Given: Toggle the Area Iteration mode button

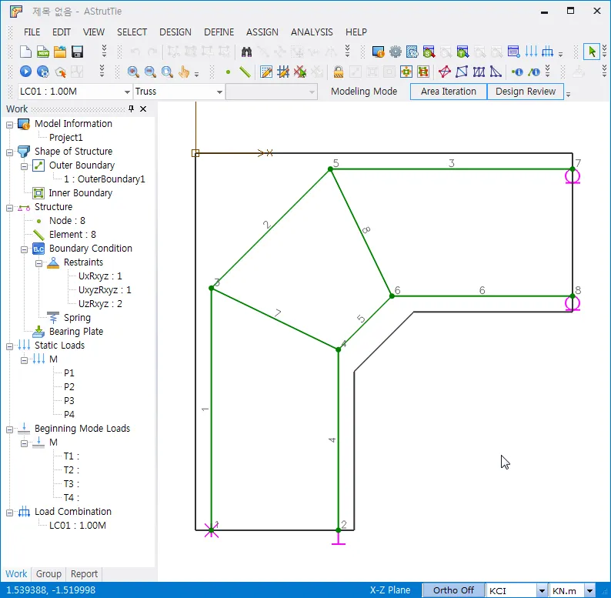Looking at the screenshot, I should click(x=449, y=92).
